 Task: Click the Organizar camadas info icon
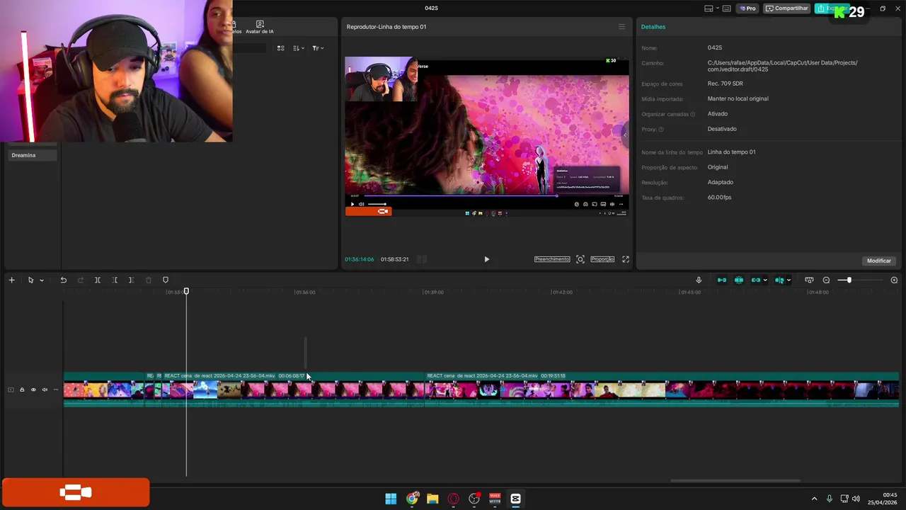tap(692, 114)
